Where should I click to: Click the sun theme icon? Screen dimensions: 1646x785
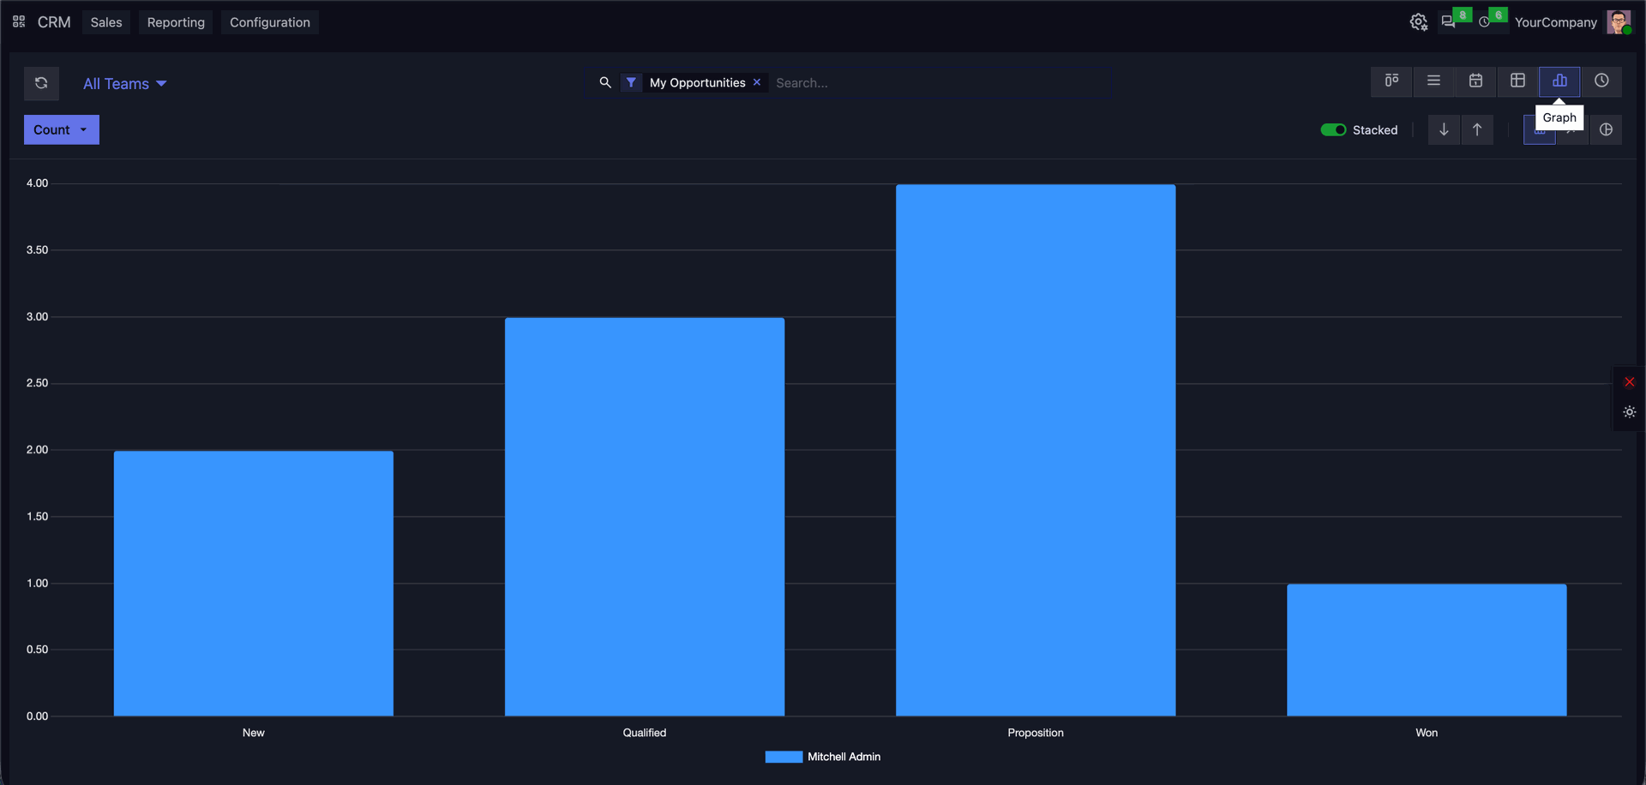coord(1630,412)
